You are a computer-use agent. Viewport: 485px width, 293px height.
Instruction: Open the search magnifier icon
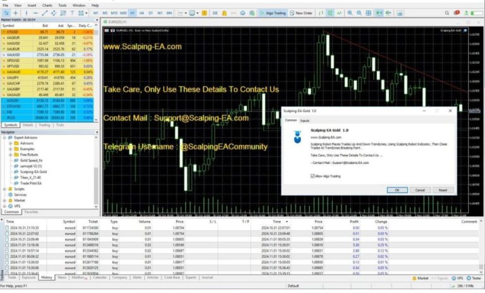[x=447, y=13]
